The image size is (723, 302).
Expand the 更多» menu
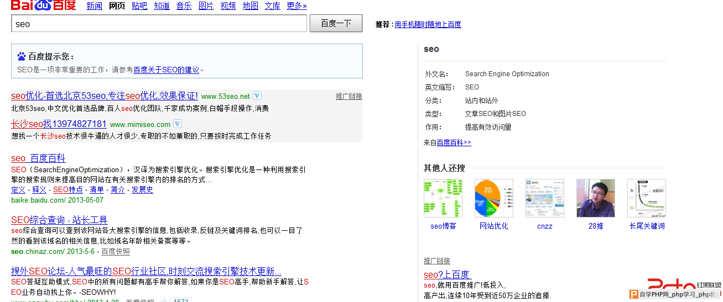(297, 6)
